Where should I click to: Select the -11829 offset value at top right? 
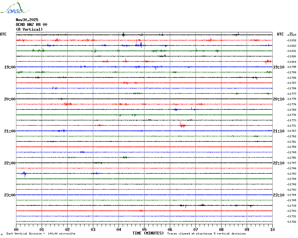click(x=292, y=35)
